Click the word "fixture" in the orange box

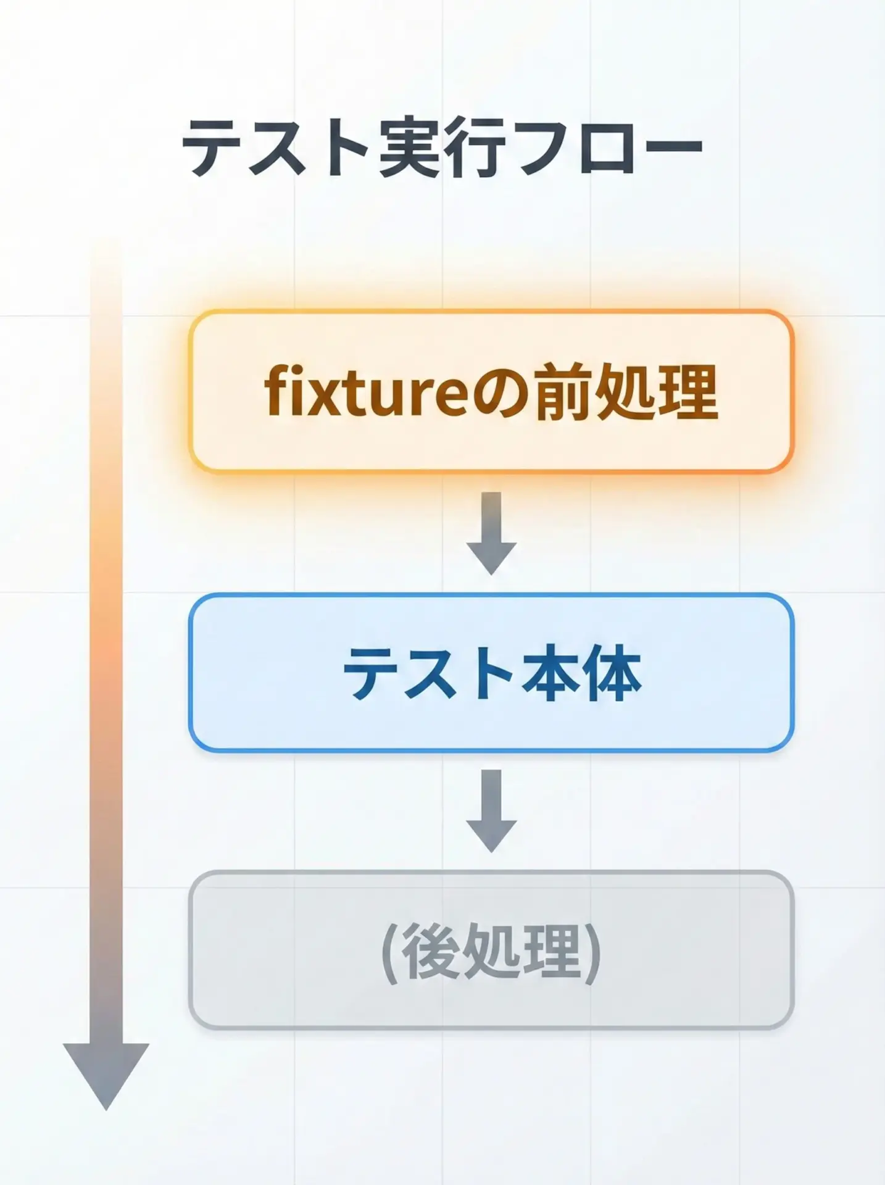pos(368,392)
